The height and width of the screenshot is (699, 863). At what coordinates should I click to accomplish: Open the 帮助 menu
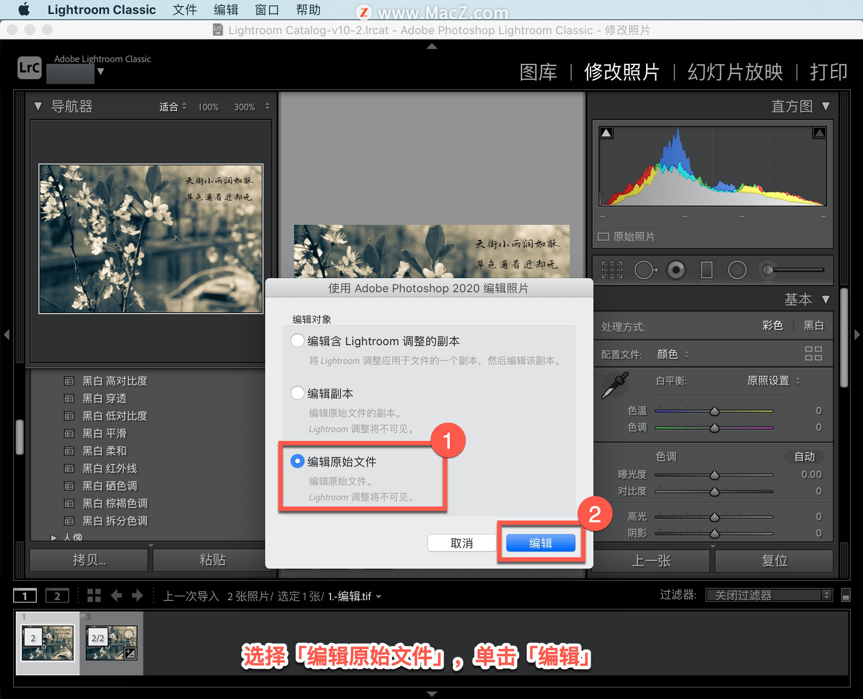pos(308,9)
